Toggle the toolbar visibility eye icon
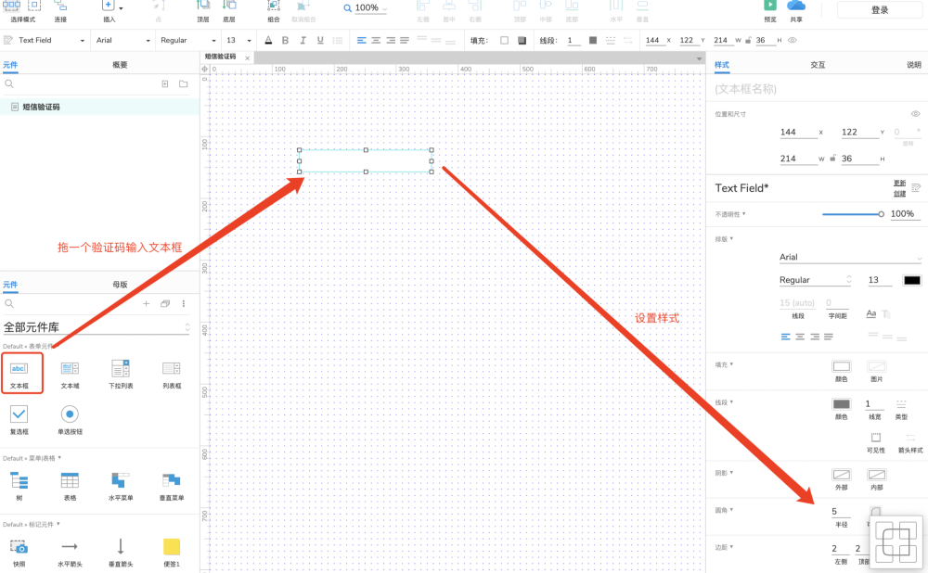The image size is (928, 573). tap(793, 40)
